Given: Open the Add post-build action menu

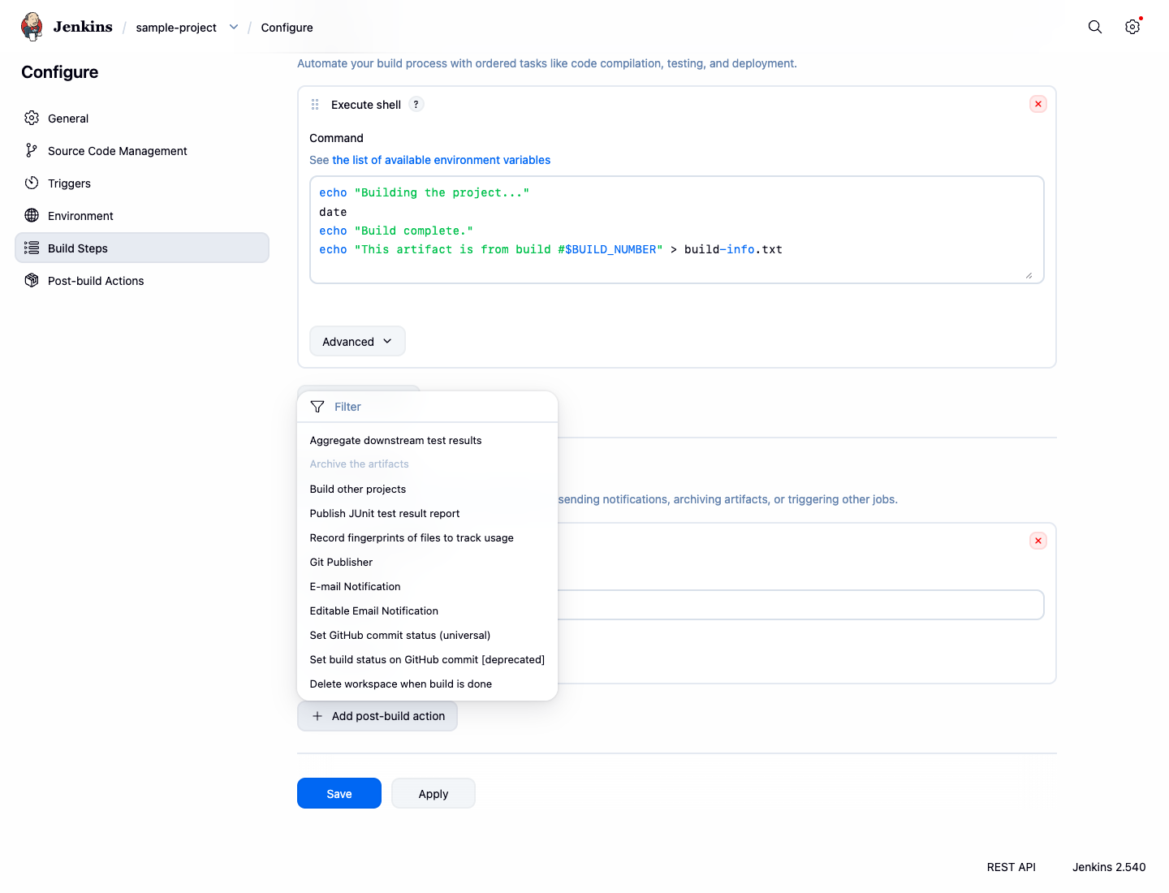Looking at the screenshot, I should (377, 716).
